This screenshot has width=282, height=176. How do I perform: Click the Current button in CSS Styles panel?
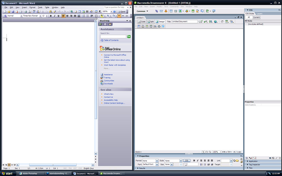[x=256, y=17]
